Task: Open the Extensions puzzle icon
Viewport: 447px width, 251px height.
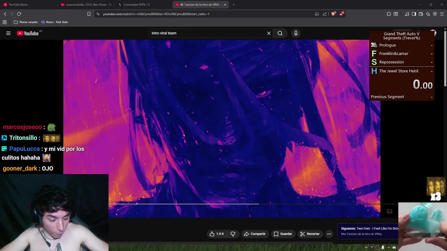Action: [x=389, y=14]
